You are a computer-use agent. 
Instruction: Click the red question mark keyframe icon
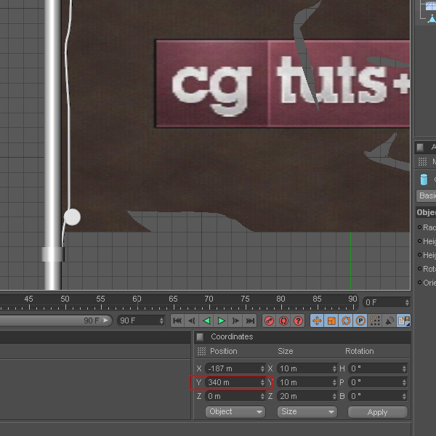[298, 320]
